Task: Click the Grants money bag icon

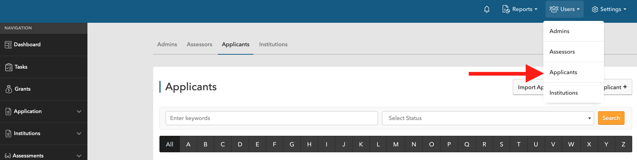Action: [x=9, y=89]
